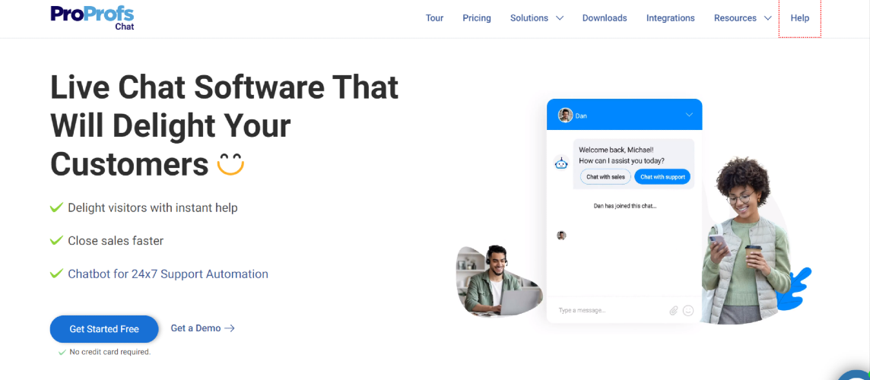The image size is (870, 380).
Task: Click the attachment paperclip icon
Action: (x=674, y=311)
